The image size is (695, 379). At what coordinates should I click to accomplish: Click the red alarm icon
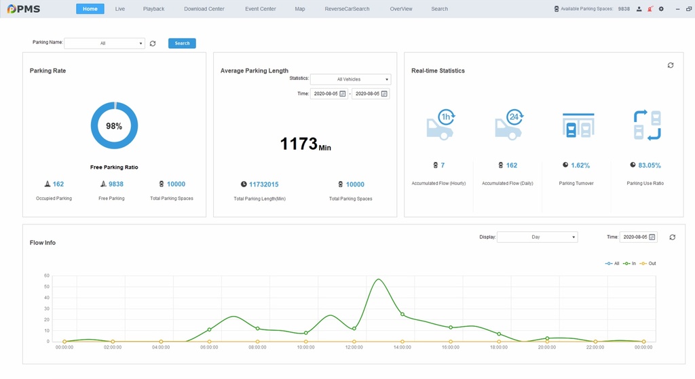[650, 9]
